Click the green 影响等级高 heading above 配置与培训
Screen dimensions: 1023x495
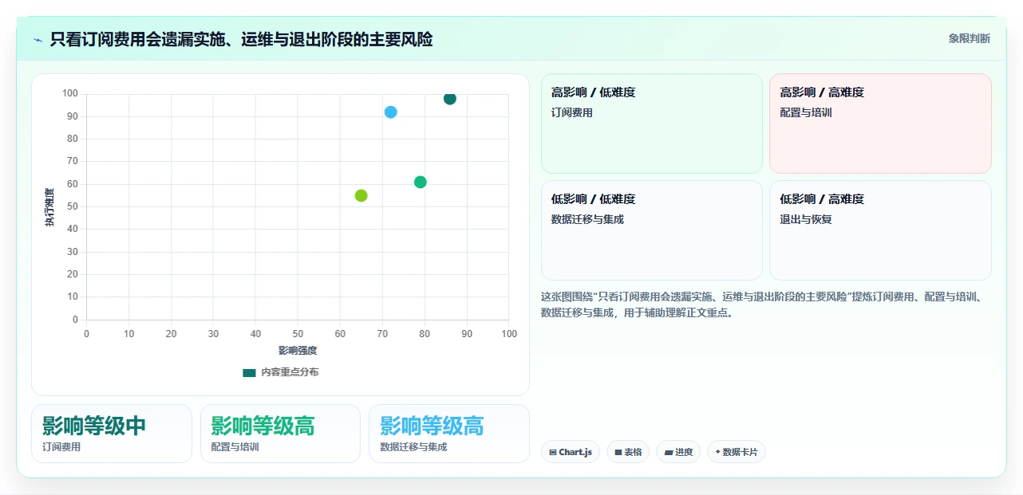[x=263, y=426]
